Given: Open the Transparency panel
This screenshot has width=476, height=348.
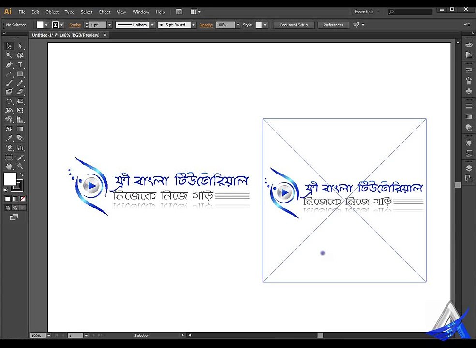Looking at the screenshot, I should point(469,127).
